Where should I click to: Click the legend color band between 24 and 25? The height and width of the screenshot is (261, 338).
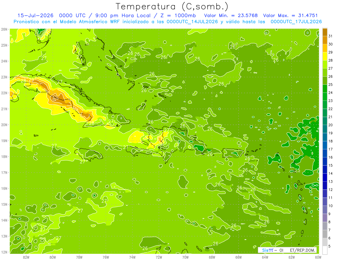pyautogui.click(x=325, y=89)
